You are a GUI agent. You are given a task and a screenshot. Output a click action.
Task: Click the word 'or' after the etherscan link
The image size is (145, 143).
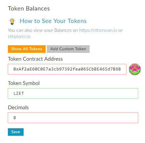click(120, 31)
